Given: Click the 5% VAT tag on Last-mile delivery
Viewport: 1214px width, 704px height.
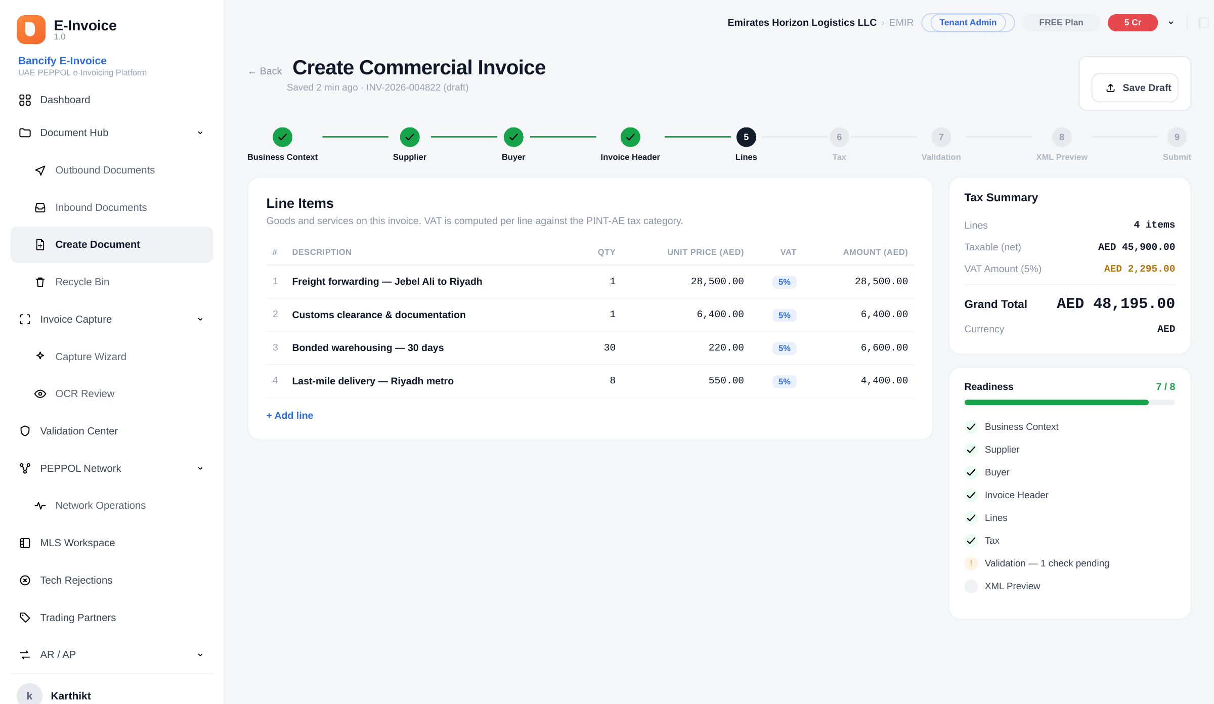Looking at the screenshot, I should [x=784, y=382].
